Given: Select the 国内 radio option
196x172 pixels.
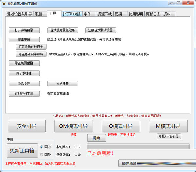Looking at the screenshot, I should click(45, 147).
